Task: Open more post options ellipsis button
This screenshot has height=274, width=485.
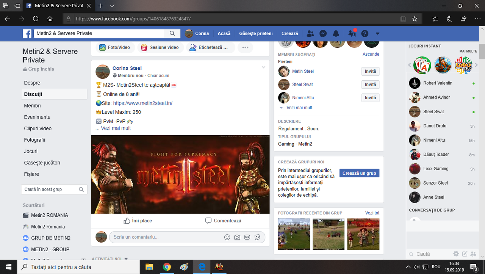Action: point(245,47)
